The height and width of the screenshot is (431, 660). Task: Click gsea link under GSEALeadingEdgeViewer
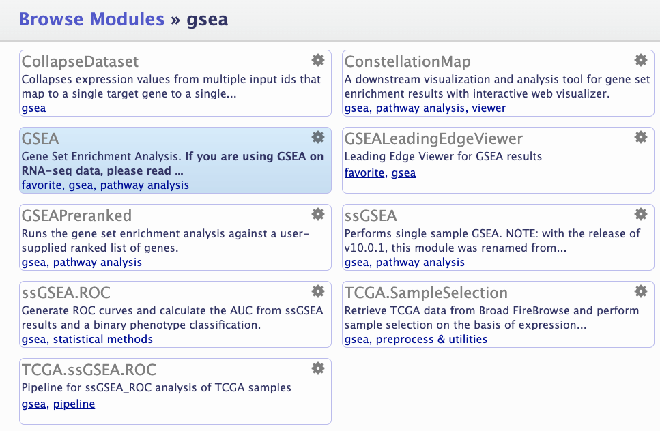click(403, 173)
